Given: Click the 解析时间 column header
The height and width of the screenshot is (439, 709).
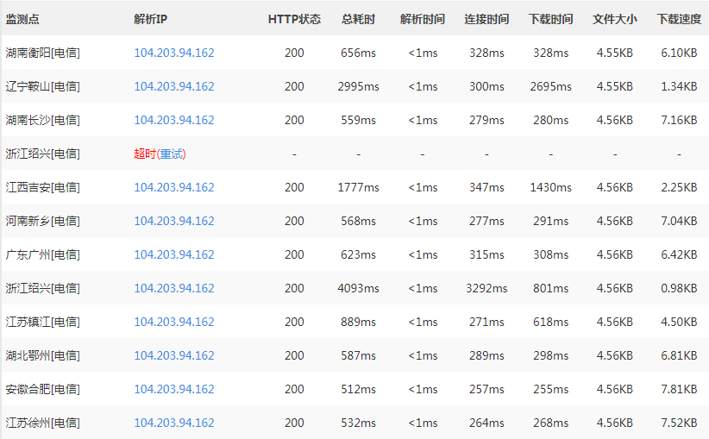Looking at the screenshot, I should pyautogui.click(x=423, y=19).
